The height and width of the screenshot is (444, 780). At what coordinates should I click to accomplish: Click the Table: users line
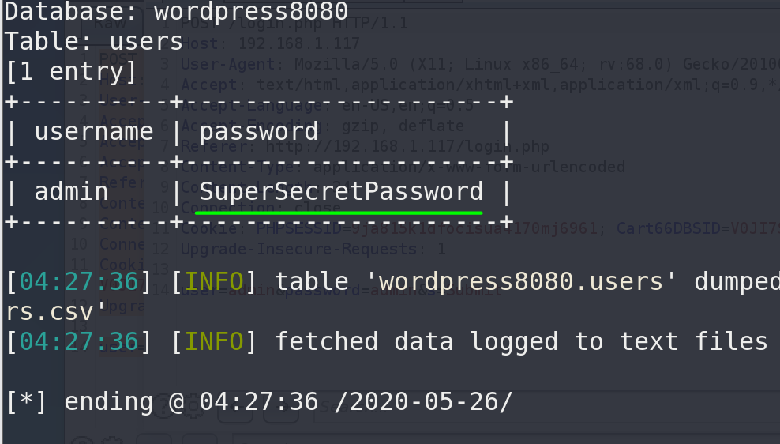coord(93,42)
